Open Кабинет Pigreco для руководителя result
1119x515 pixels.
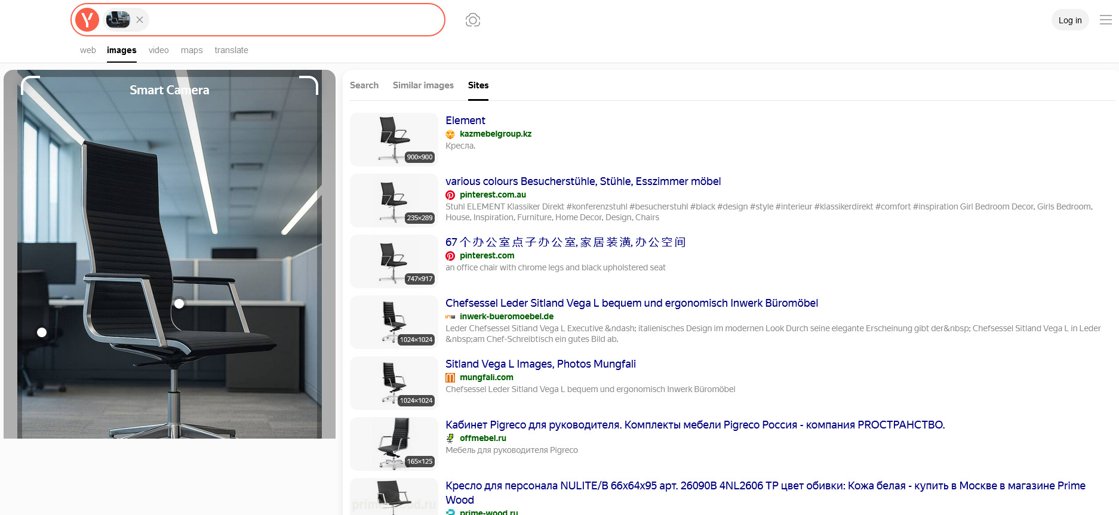point(695,425)
